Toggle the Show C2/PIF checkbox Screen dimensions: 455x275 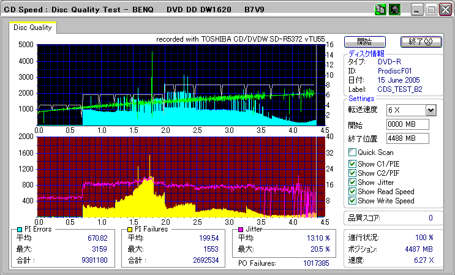[352, 173]
